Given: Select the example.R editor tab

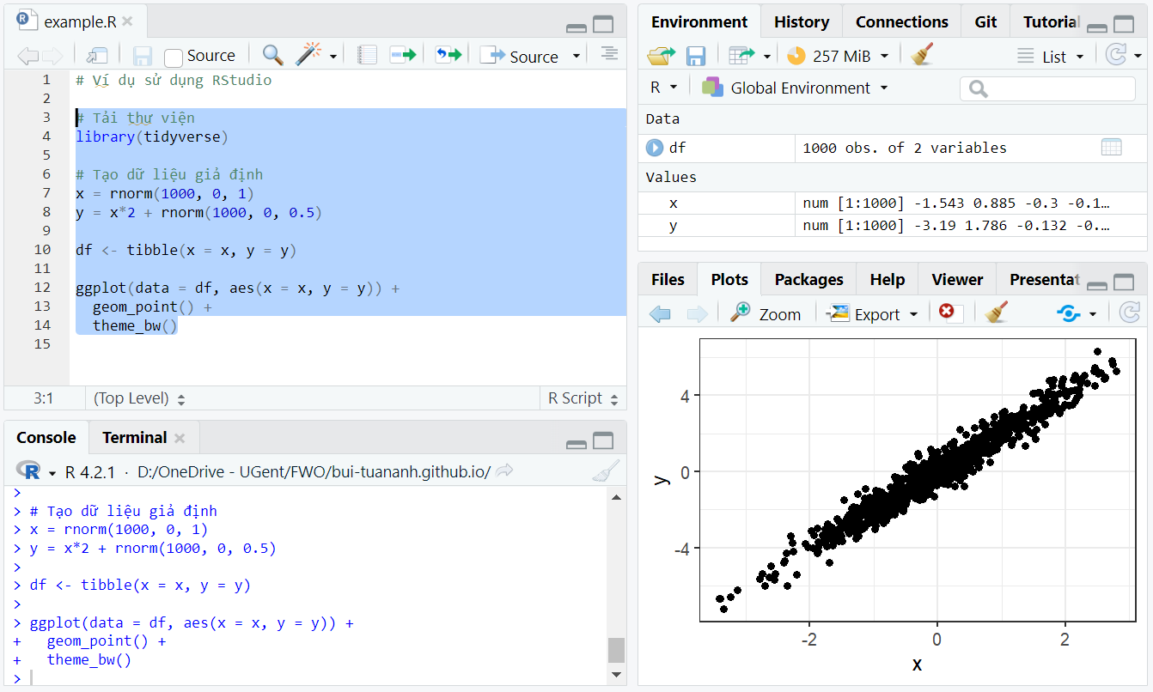Looking at the screenshot, I should click(76, 21).
